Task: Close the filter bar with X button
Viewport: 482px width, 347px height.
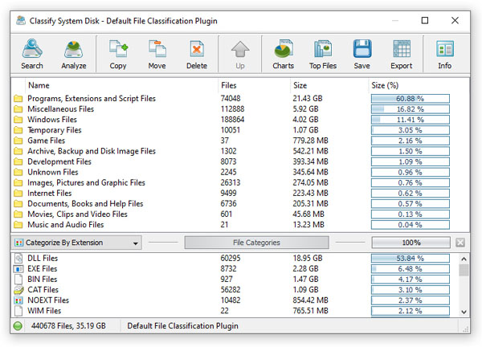Action: point(460,243)
